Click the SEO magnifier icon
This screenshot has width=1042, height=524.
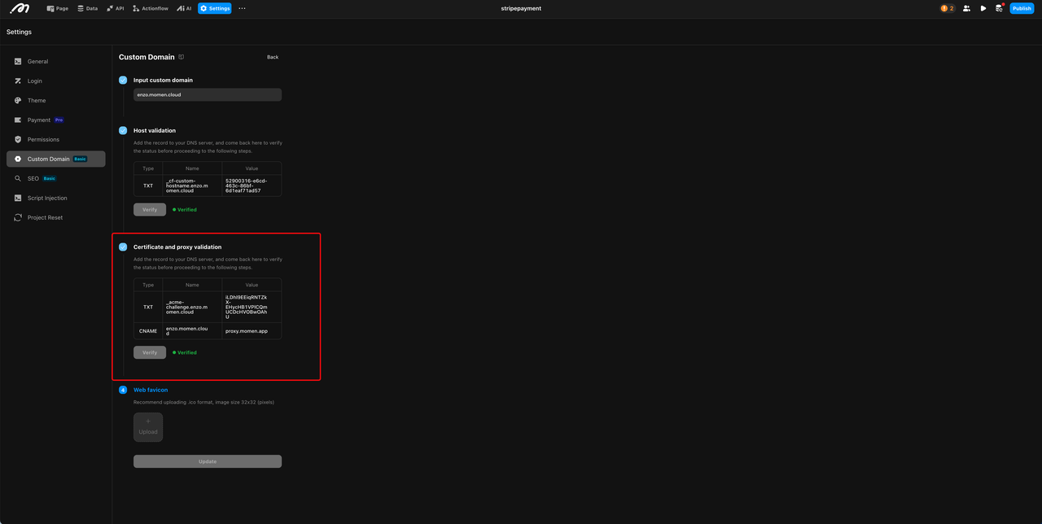click(18, 178)
